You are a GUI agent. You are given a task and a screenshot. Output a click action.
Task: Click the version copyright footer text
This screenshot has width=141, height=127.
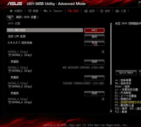pyautogui.click(x=85, y=125)
